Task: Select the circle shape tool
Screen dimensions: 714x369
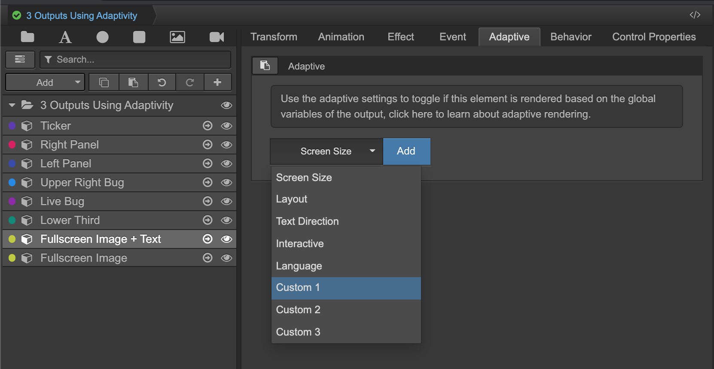Action: pyautogui.click(x=102, y=37)
